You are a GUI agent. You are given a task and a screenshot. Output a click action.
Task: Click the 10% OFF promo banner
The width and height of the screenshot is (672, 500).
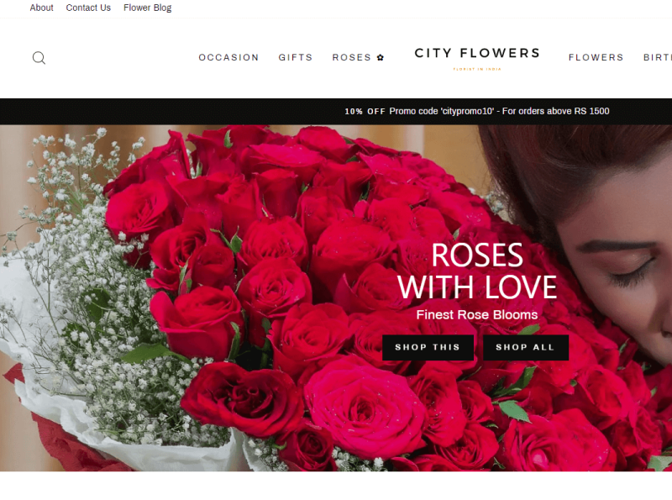(365, 110)
